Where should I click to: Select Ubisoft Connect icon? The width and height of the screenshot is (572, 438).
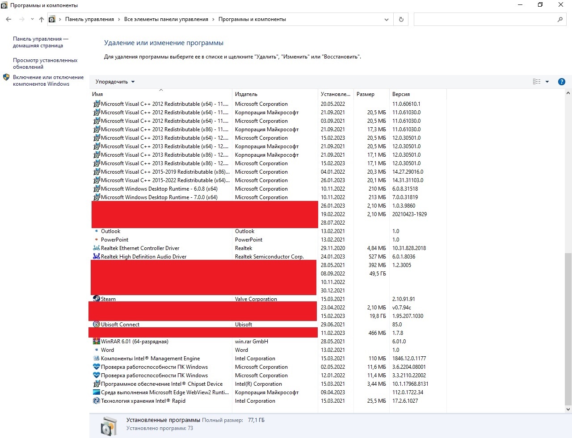point(97,325)
